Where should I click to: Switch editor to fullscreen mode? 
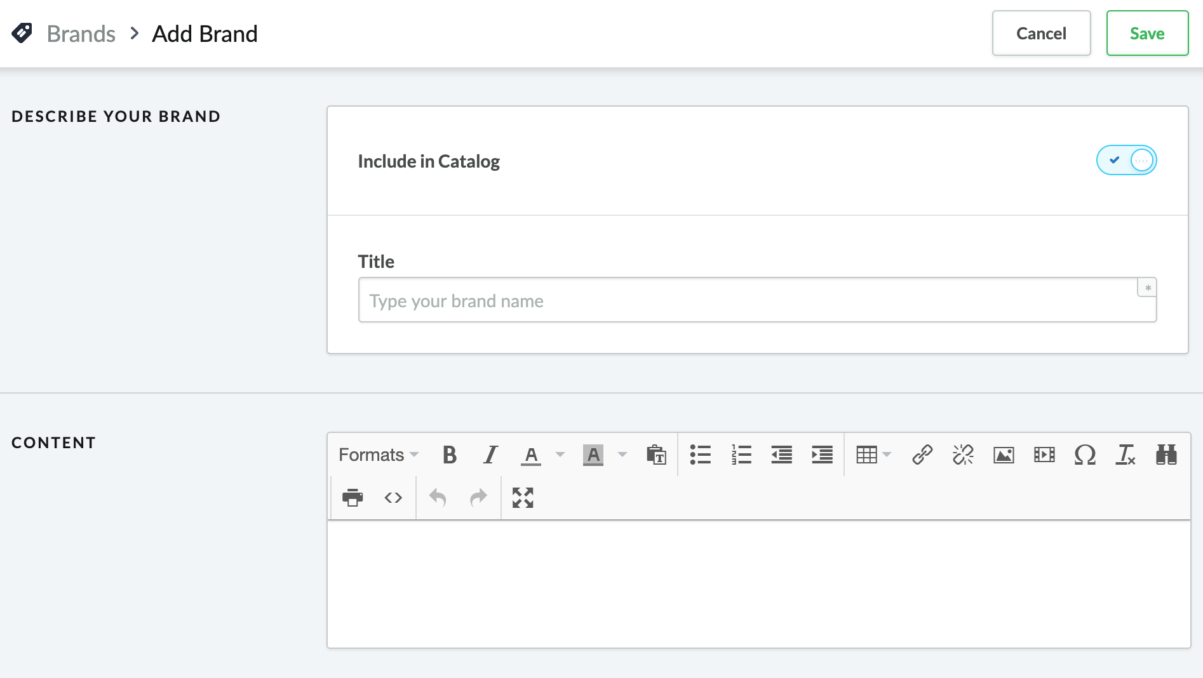[523, 498]
